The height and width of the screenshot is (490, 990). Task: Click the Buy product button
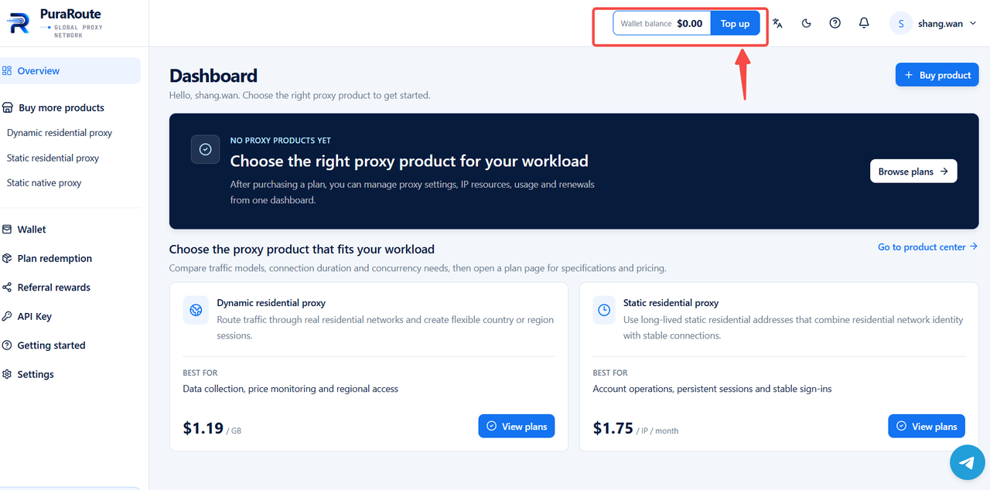tap(937, 75)
